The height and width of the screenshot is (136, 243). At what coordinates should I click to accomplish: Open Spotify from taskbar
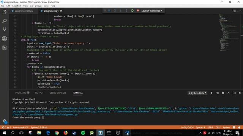click(x=83, y=133)
